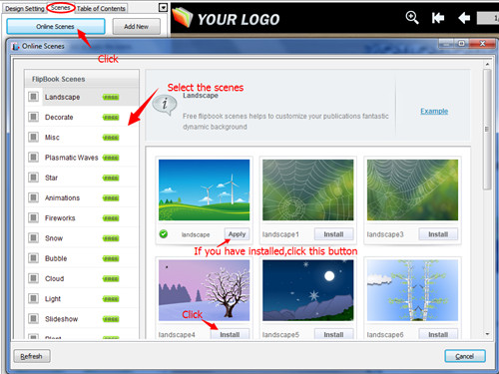Click the YOUR LOGO book icon
Screen dimensions: 499x374
[183, 17]
